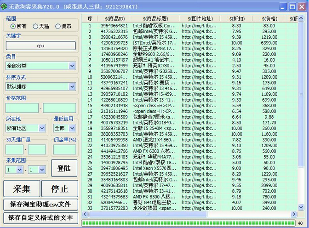Open the 最低信用 全部 dropdown

[x=72, y=128]
